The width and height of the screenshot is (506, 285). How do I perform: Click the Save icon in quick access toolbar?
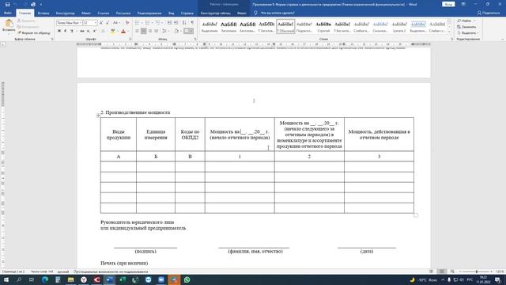point(7,5)
